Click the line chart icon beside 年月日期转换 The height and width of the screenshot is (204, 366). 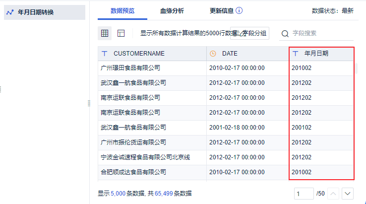[10, 12]
